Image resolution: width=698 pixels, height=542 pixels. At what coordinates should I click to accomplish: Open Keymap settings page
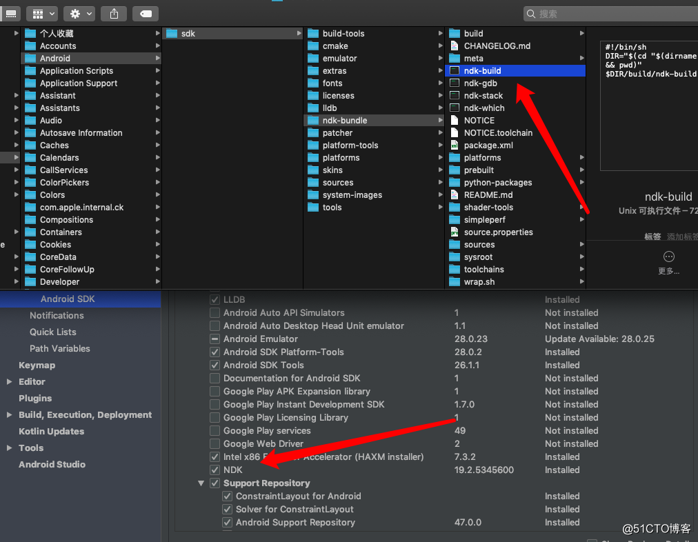point(37,365)
